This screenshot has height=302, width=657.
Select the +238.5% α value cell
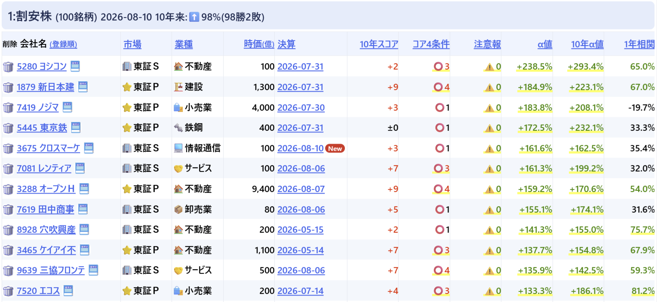click(x=534, y=67)
